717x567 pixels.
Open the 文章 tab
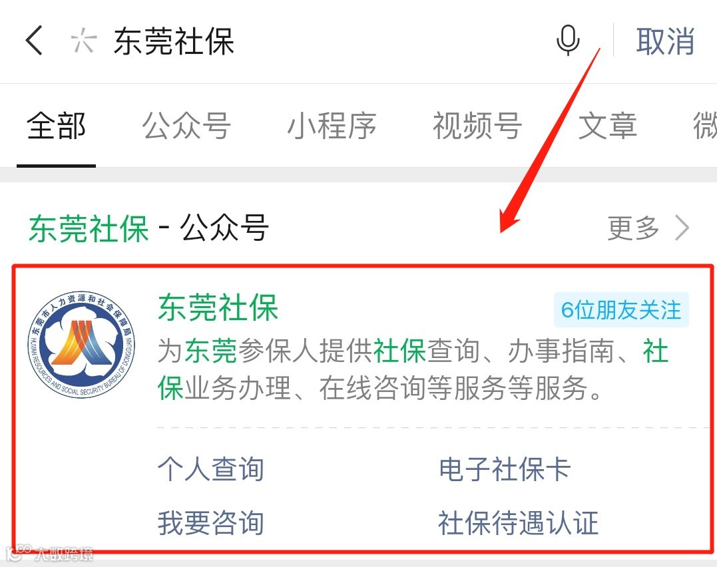[608, 126]
